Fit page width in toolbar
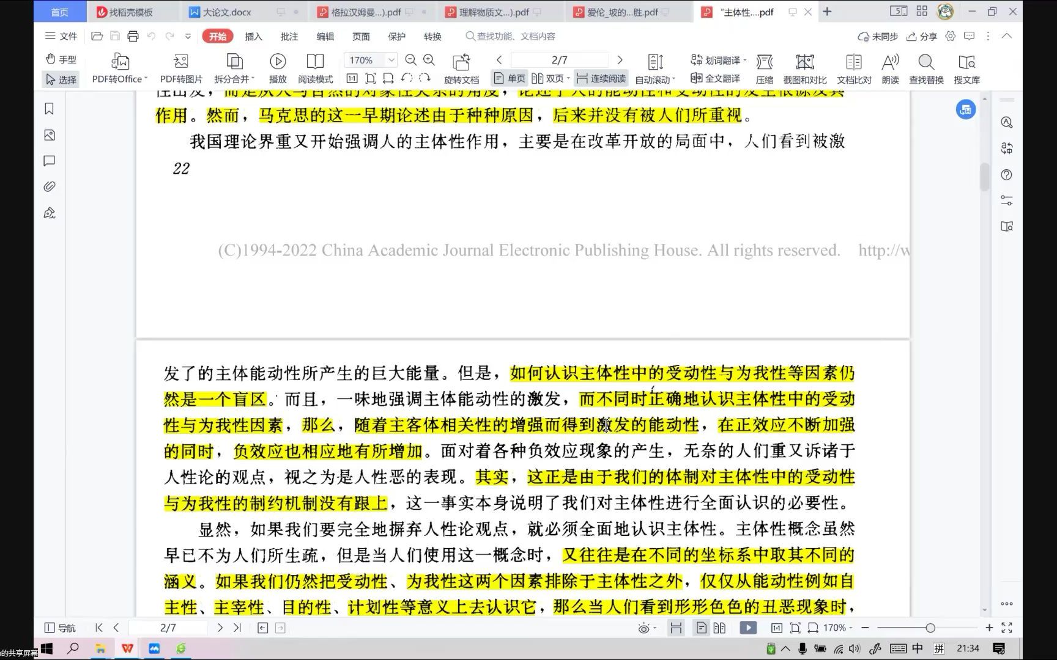Viewport: 1057px width, 660px height. (x=388, y=78)
